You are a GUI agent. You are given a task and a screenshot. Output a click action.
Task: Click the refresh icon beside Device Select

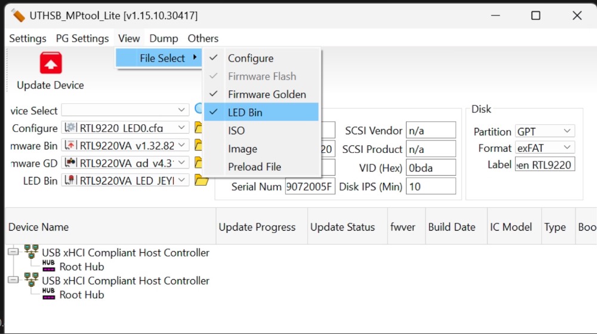[198, 109]
